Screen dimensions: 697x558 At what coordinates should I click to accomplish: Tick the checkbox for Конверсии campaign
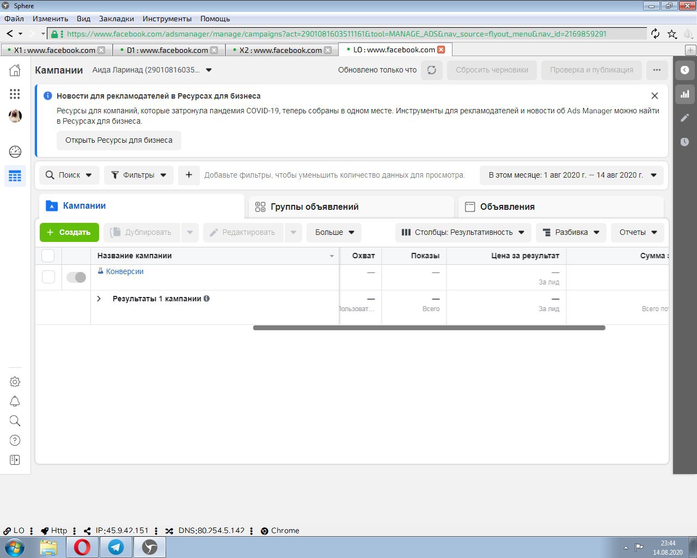[x=48, y=277]
